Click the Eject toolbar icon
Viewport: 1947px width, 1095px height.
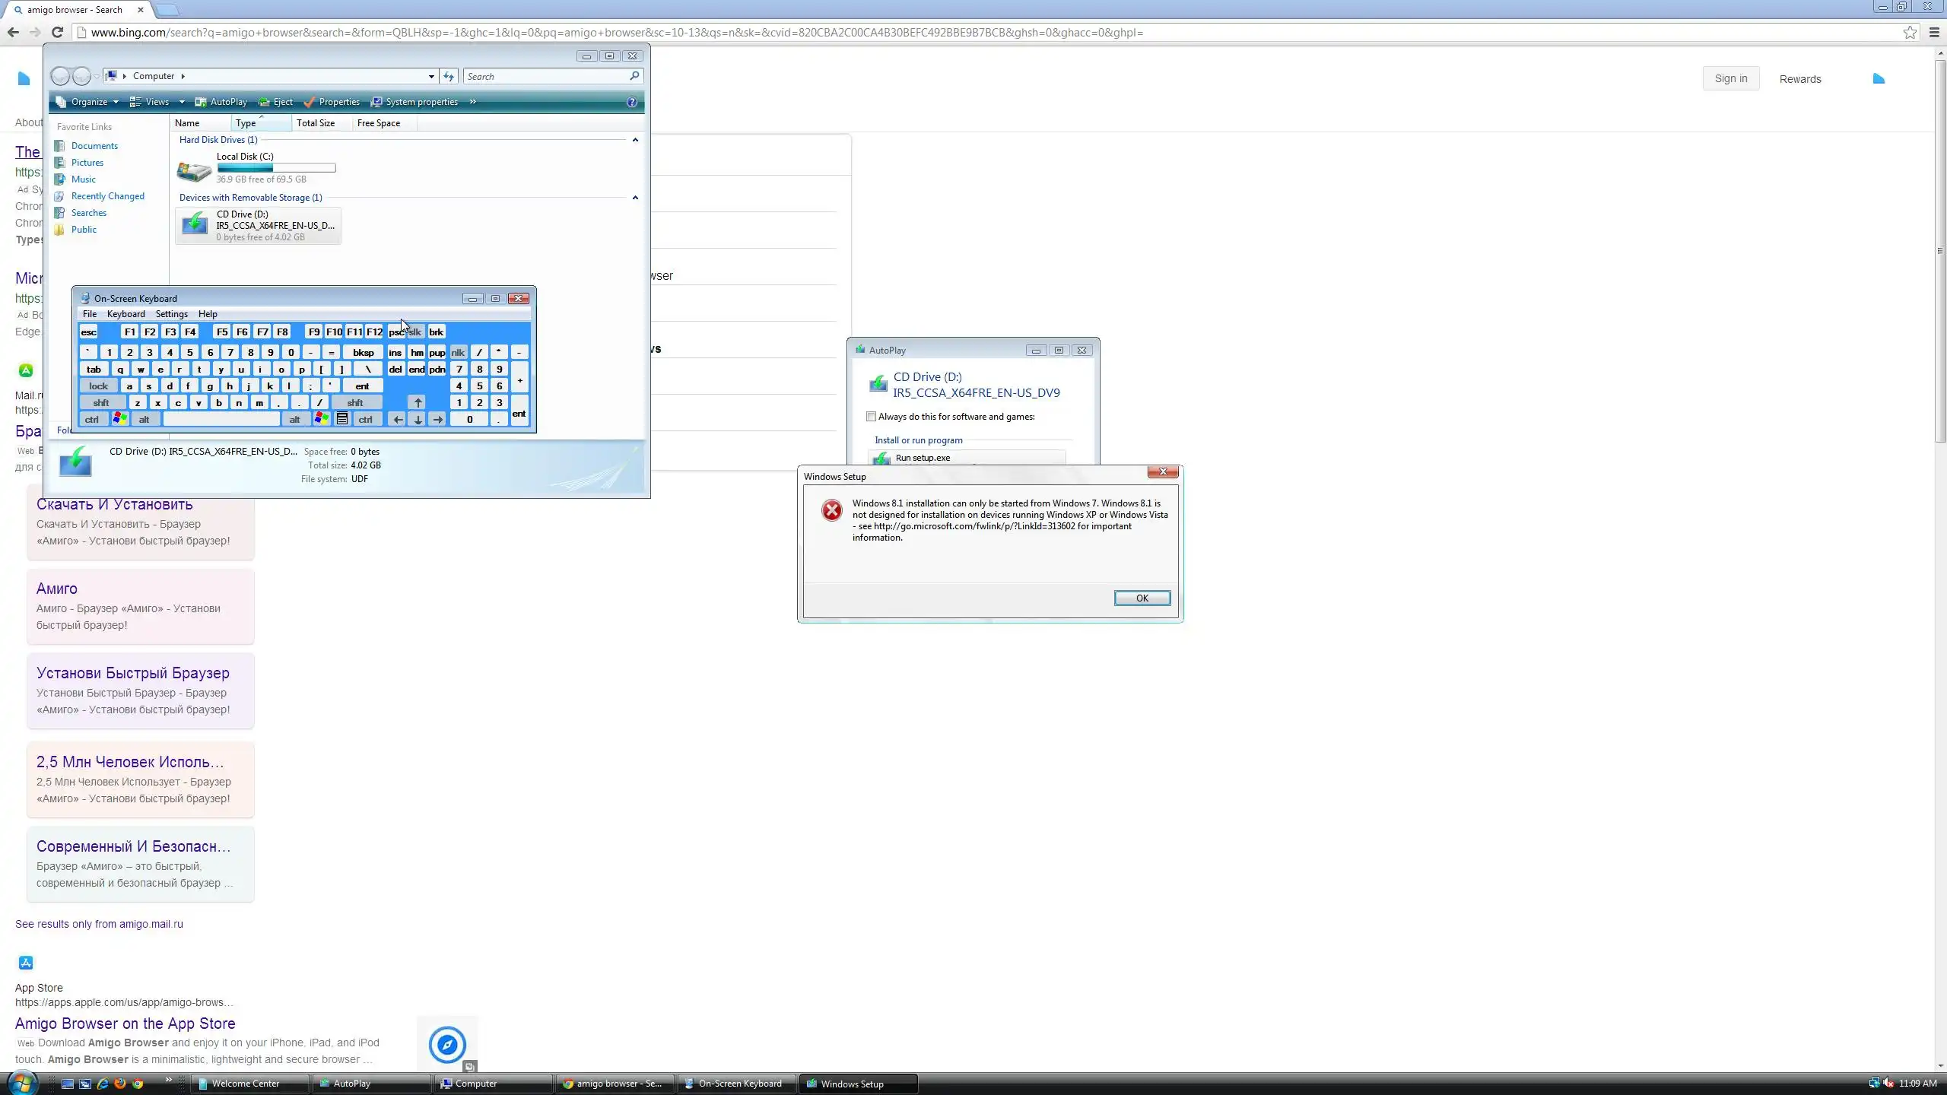click(264, 102)
